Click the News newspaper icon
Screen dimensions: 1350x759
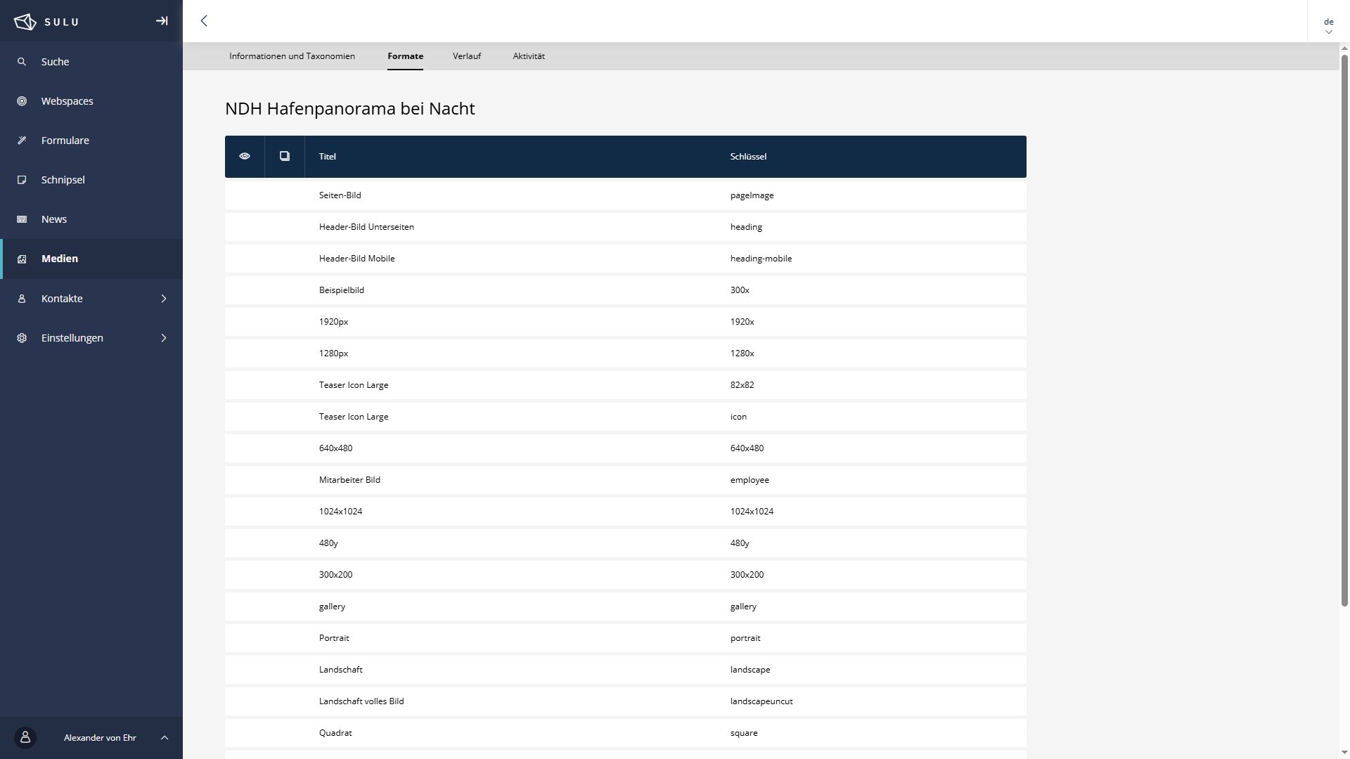[x=22, y=219]
